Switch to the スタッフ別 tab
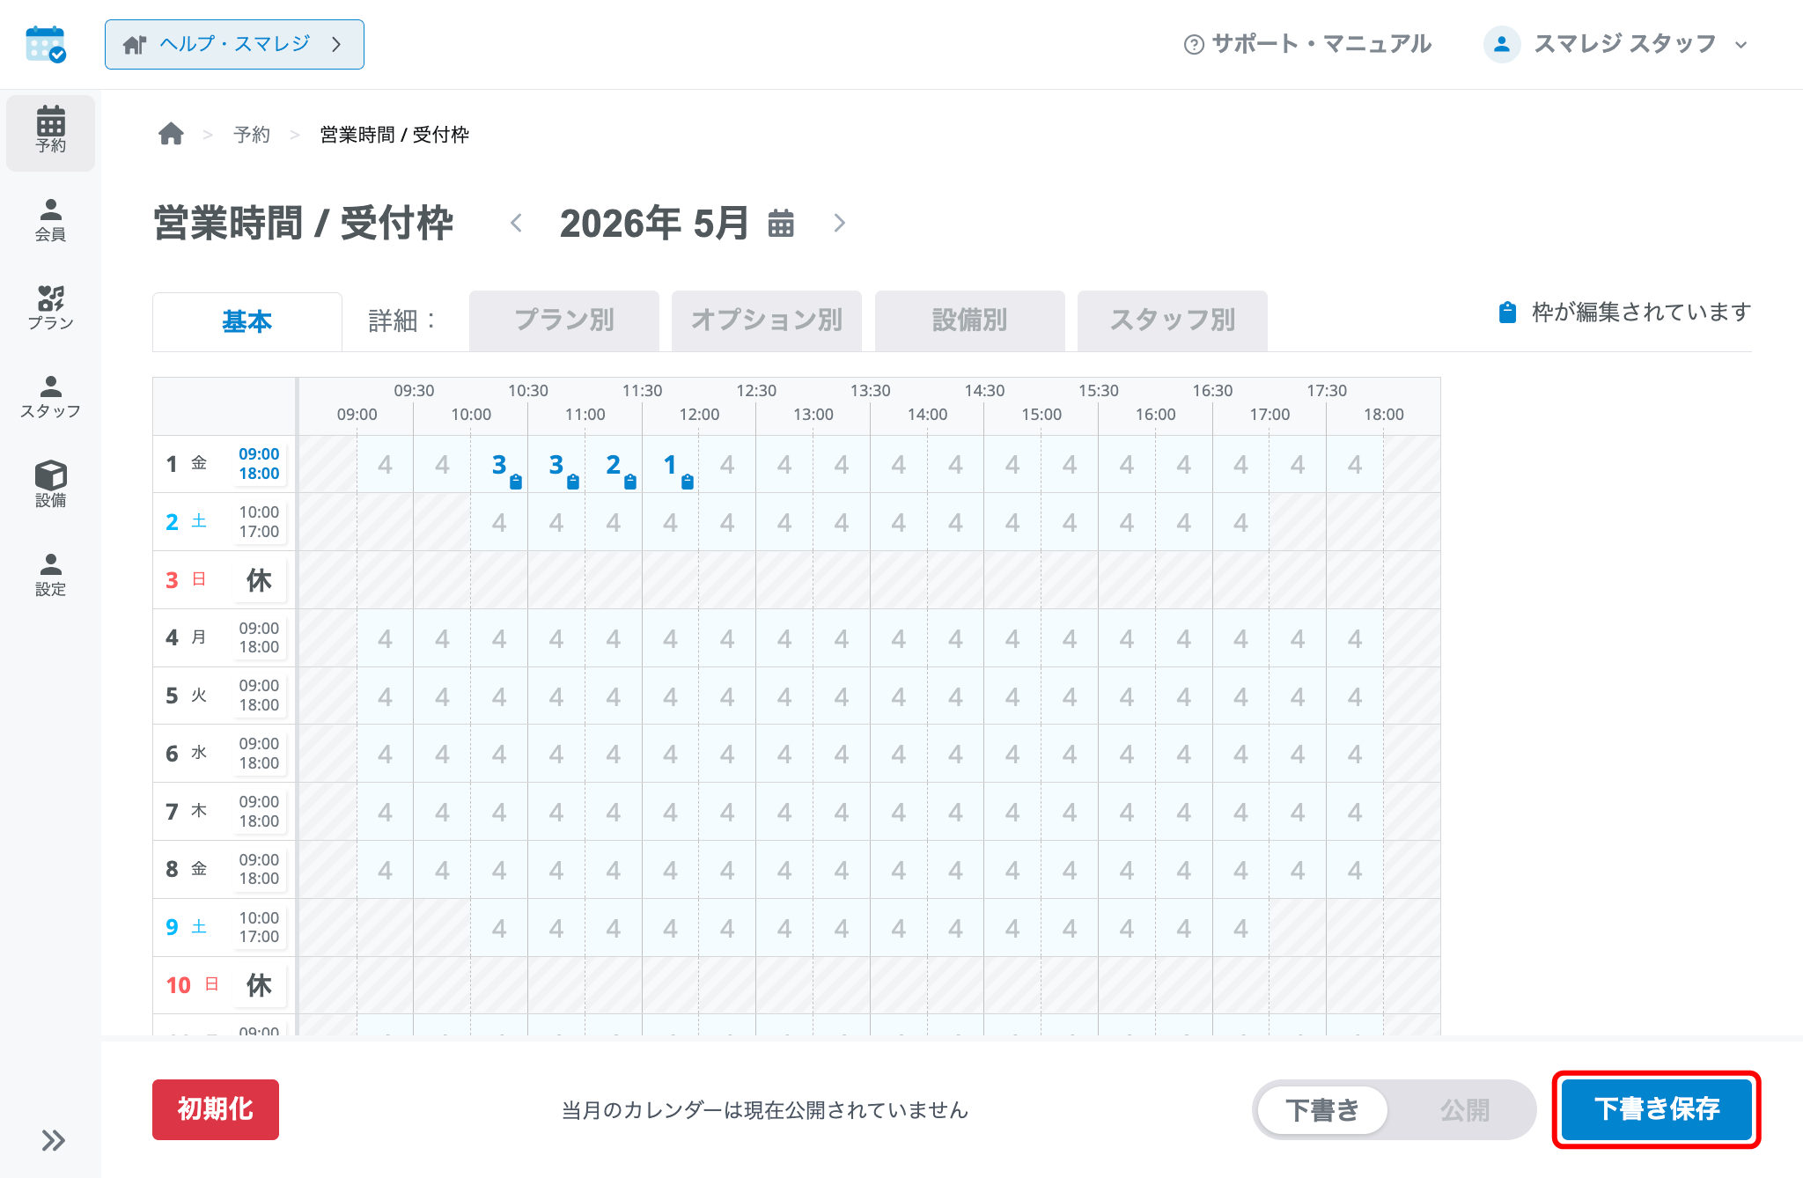 pos(1173,320)
